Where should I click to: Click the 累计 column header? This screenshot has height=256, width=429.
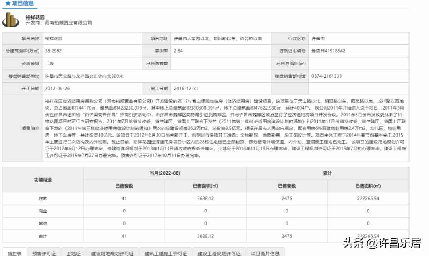click(x=327, y=173)
